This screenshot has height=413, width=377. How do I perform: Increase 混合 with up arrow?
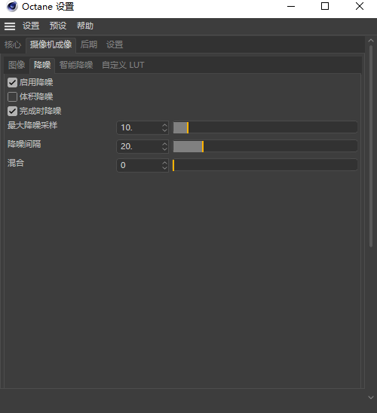pyautogui.click(x=164, y=163)
